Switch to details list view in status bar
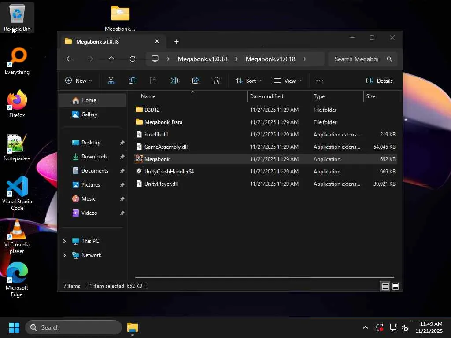The width and height of the screenshot is (451, 338). (x=385, y=286)
